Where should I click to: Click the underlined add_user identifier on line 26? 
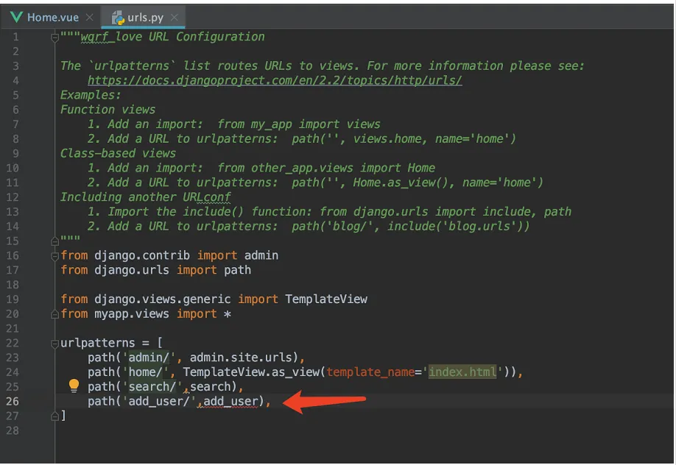230,401
